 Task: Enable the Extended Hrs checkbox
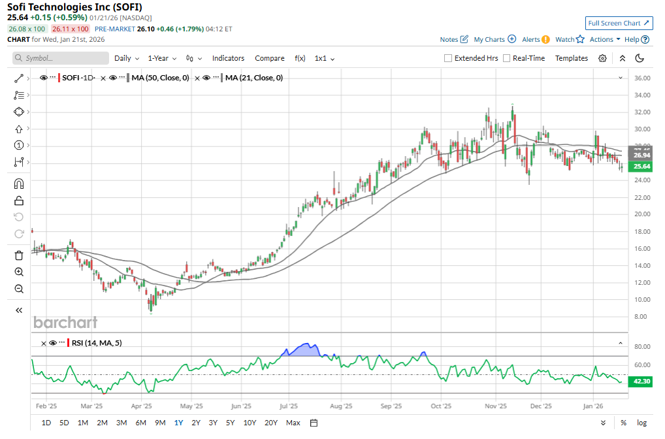point(448,58)
